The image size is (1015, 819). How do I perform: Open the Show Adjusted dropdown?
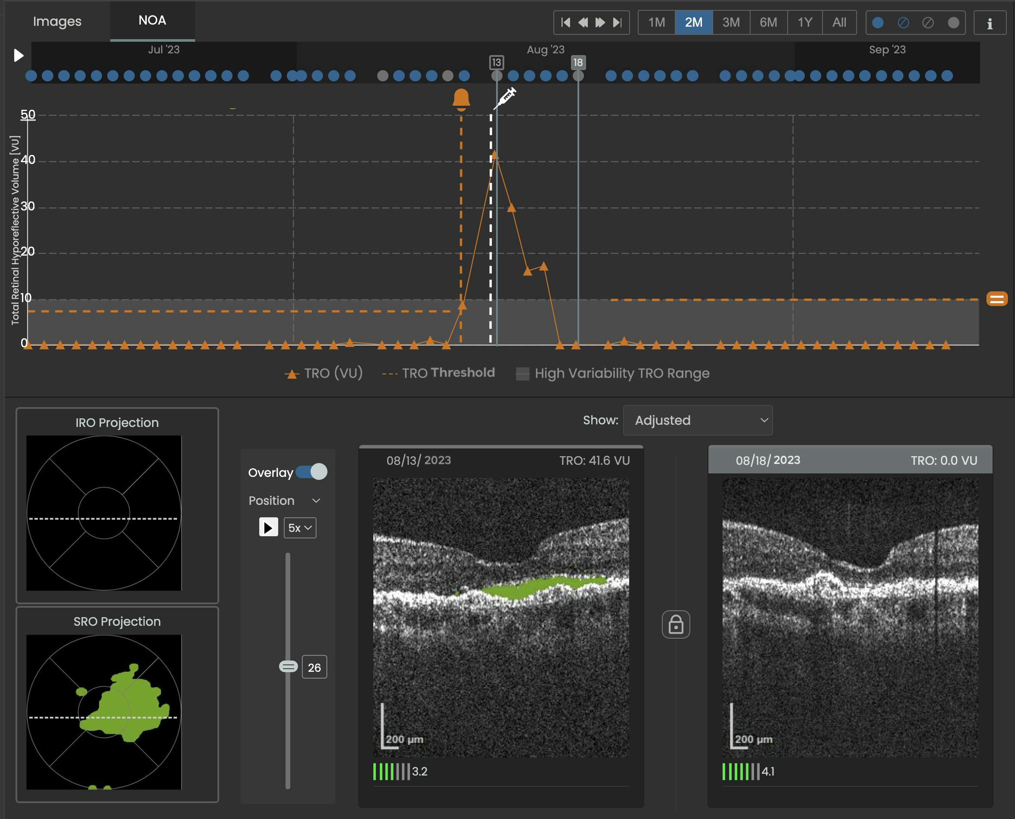[x=698, y=420]
